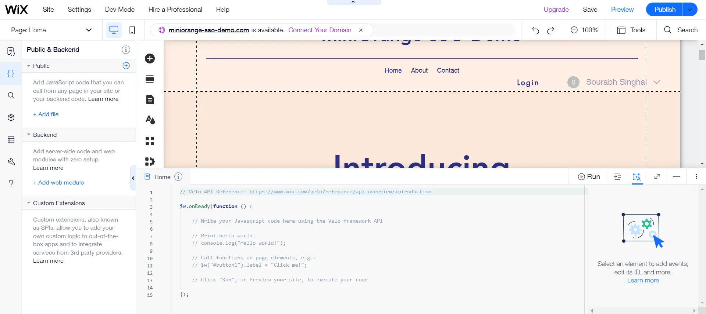This screenshot has width=706, height=314.
Task: Open the Page: Home dropdown
Action: pos(51,30)
